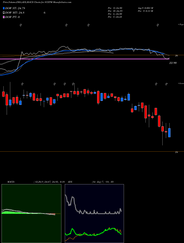The image size is (184, 243).
Task: Select the 'DOW MT: 24.8' legend label
Action: [x=15, y=13]
